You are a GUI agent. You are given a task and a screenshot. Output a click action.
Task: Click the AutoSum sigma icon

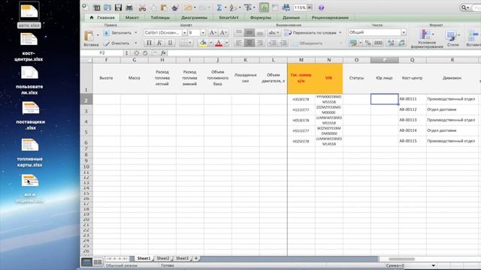(x=219, y=7)
